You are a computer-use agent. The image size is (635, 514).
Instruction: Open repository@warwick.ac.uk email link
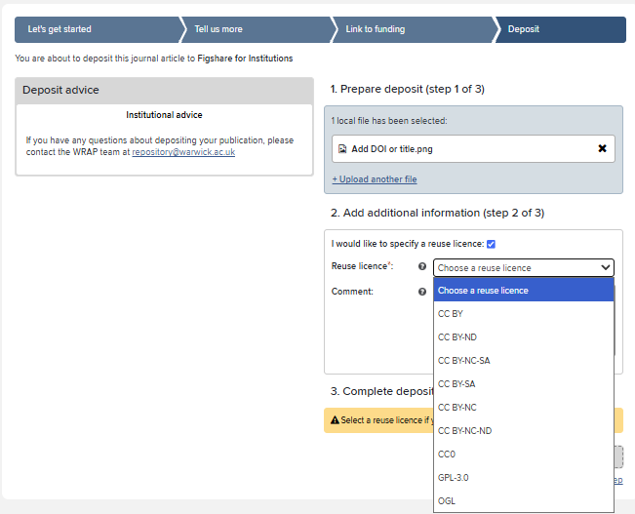tap(183, 152)
